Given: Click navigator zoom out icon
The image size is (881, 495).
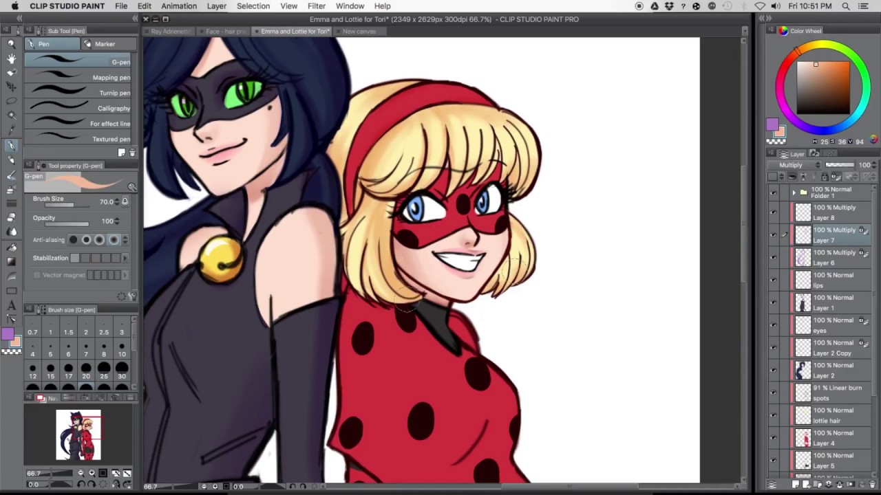Looking at the screenshot, I should (x=81, y=473).
